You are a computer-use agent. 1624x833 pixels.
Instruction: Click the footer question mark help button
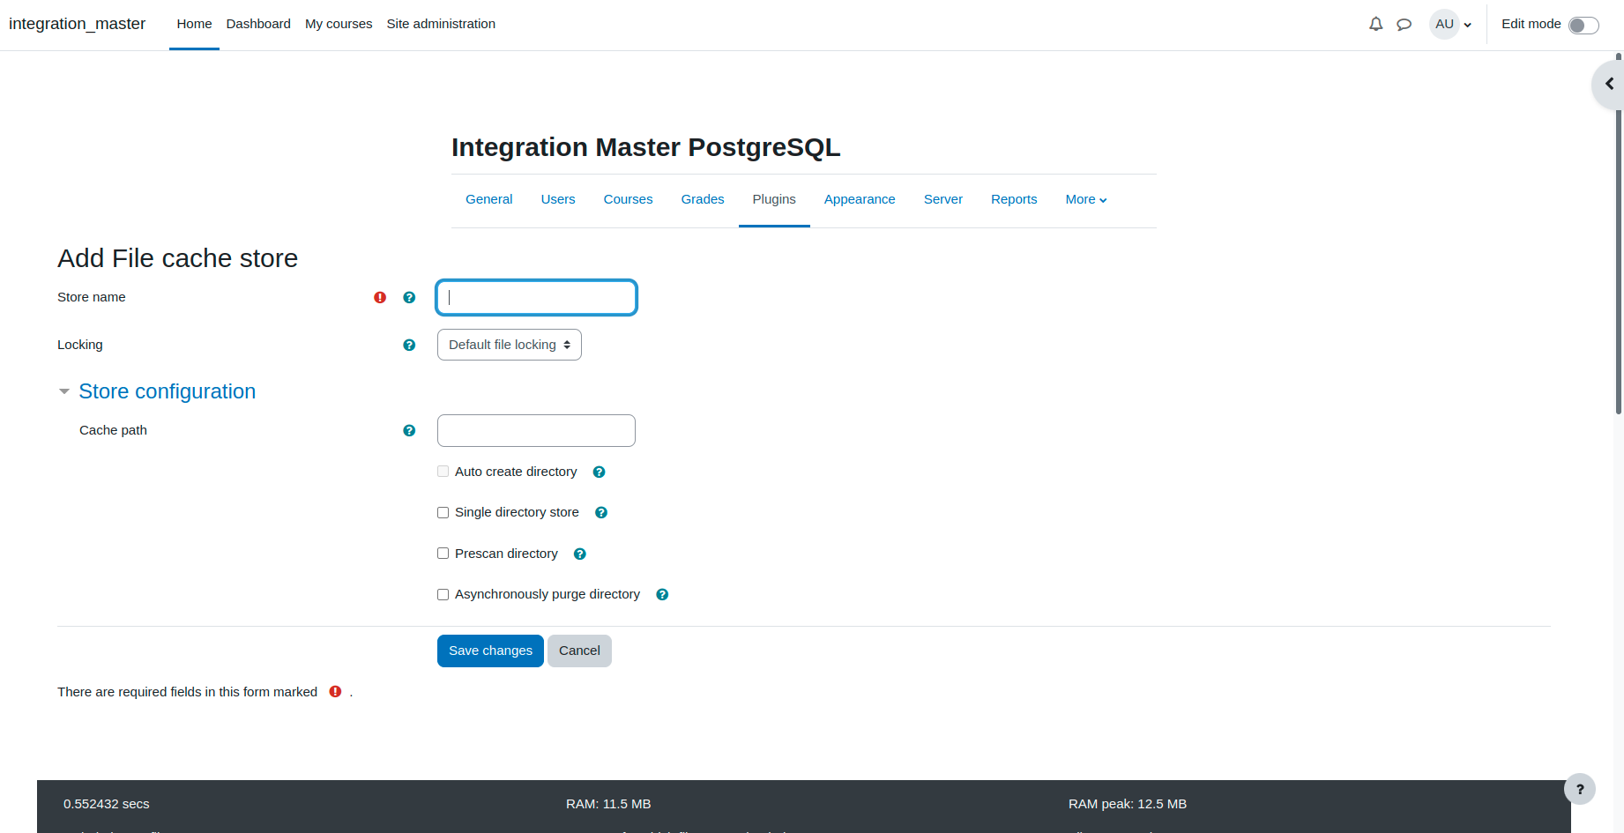1580,789
